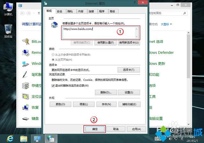Click the Windows To Go icon in Control Panel
Image resolution: width=204 pixels, height=143 pixels.
point(25,64)
